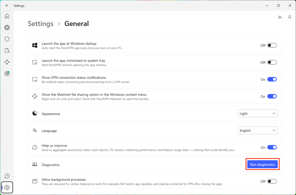Screen dimensions: 296x195
Task: Toggle Launch the app minimized to system tray
Action: (x=272, y=62)
